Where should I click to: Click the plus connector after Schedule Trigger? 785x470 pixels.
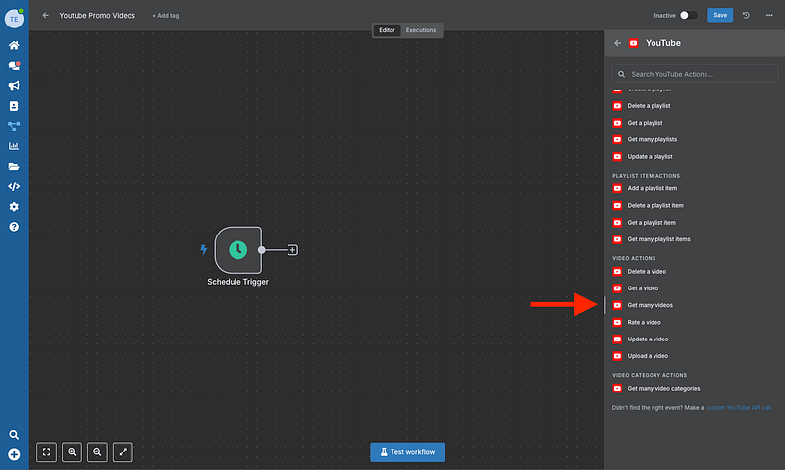click(292, 250)
